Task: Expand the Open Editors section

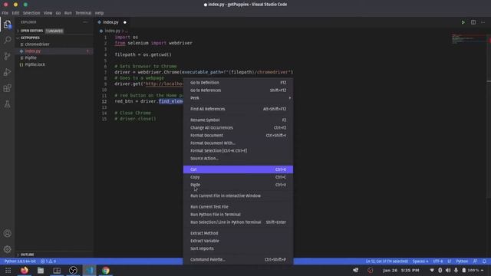Action: pos(31,31)
